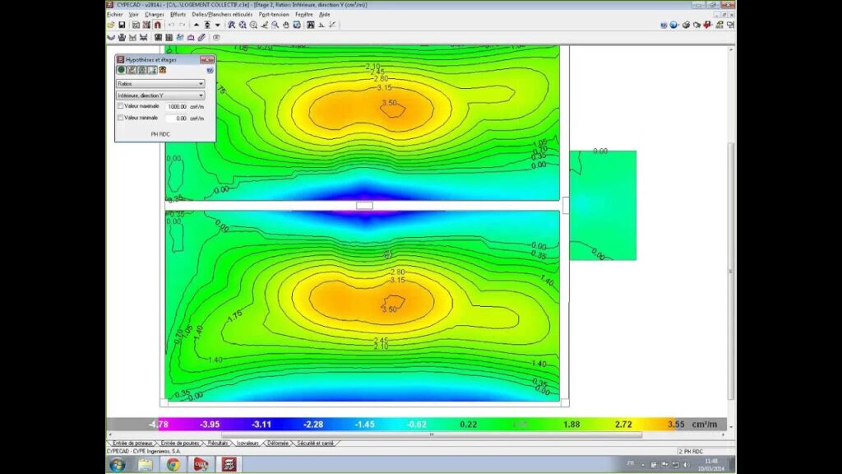This screenshot has height=474, width=842.
Task: Open Chrome from the Windows taskbar
Action: [173, 465]
